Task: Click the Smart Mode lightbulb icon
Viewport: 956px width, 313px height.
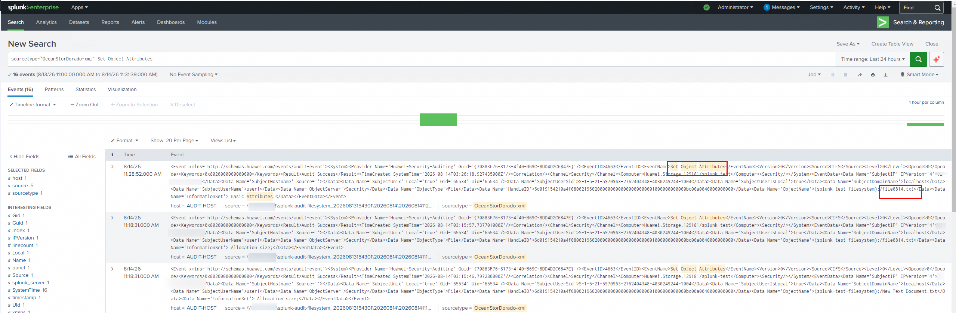Action: (902, 75)
